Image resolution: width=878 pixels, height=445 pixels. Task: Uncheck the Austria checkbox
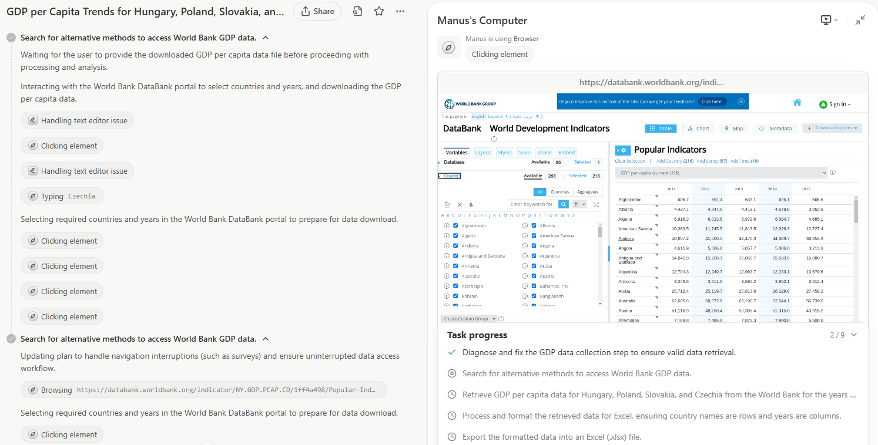coord(534,276)
